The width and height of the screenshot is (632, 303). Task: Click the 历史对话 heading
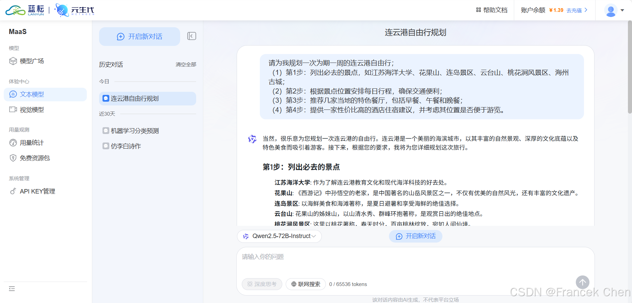111,64
